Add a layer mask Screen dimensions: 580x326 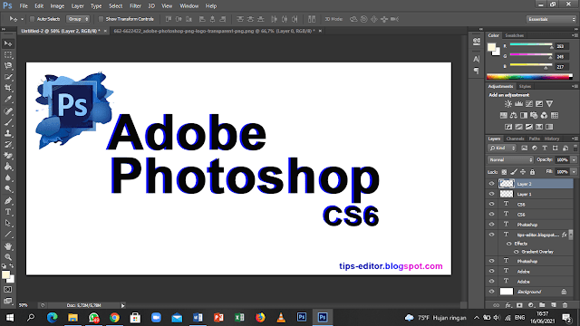pyautogui.click(x=519, y=305)
